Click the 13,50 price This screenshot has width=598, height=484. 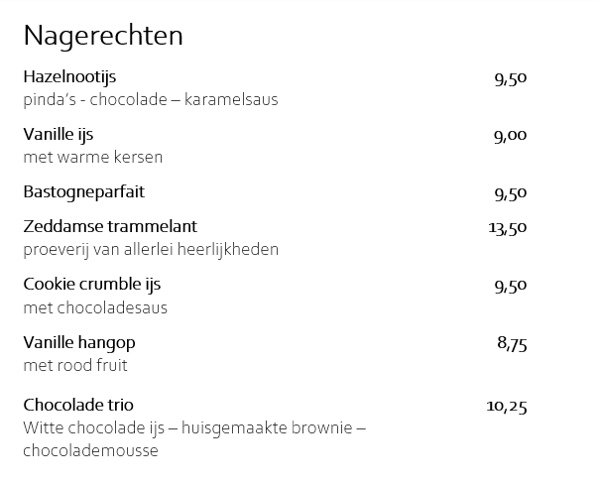pyautogui.click(x=507, y=228)
